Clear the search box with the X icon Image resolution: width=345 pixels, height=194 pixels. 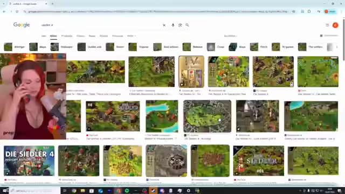(164, 25)
